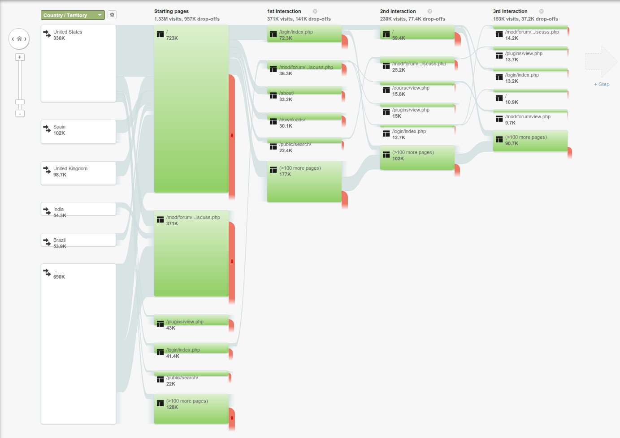The image size is (620, 438).
Task: Zoom out with the minus button
Action: tap(20, 114)
